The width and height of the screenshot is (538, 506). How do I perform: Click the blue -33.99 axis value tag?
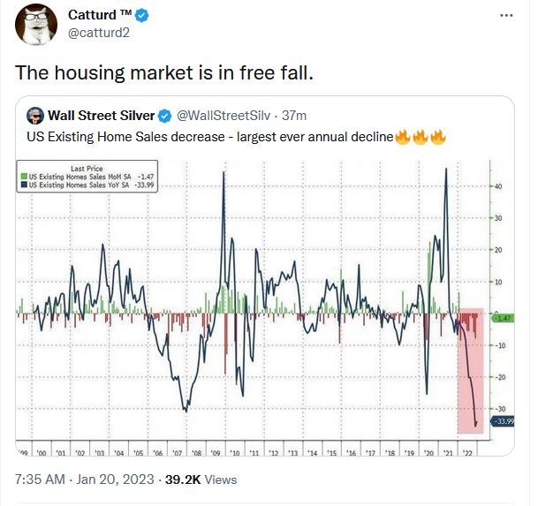tap(503, 421)
